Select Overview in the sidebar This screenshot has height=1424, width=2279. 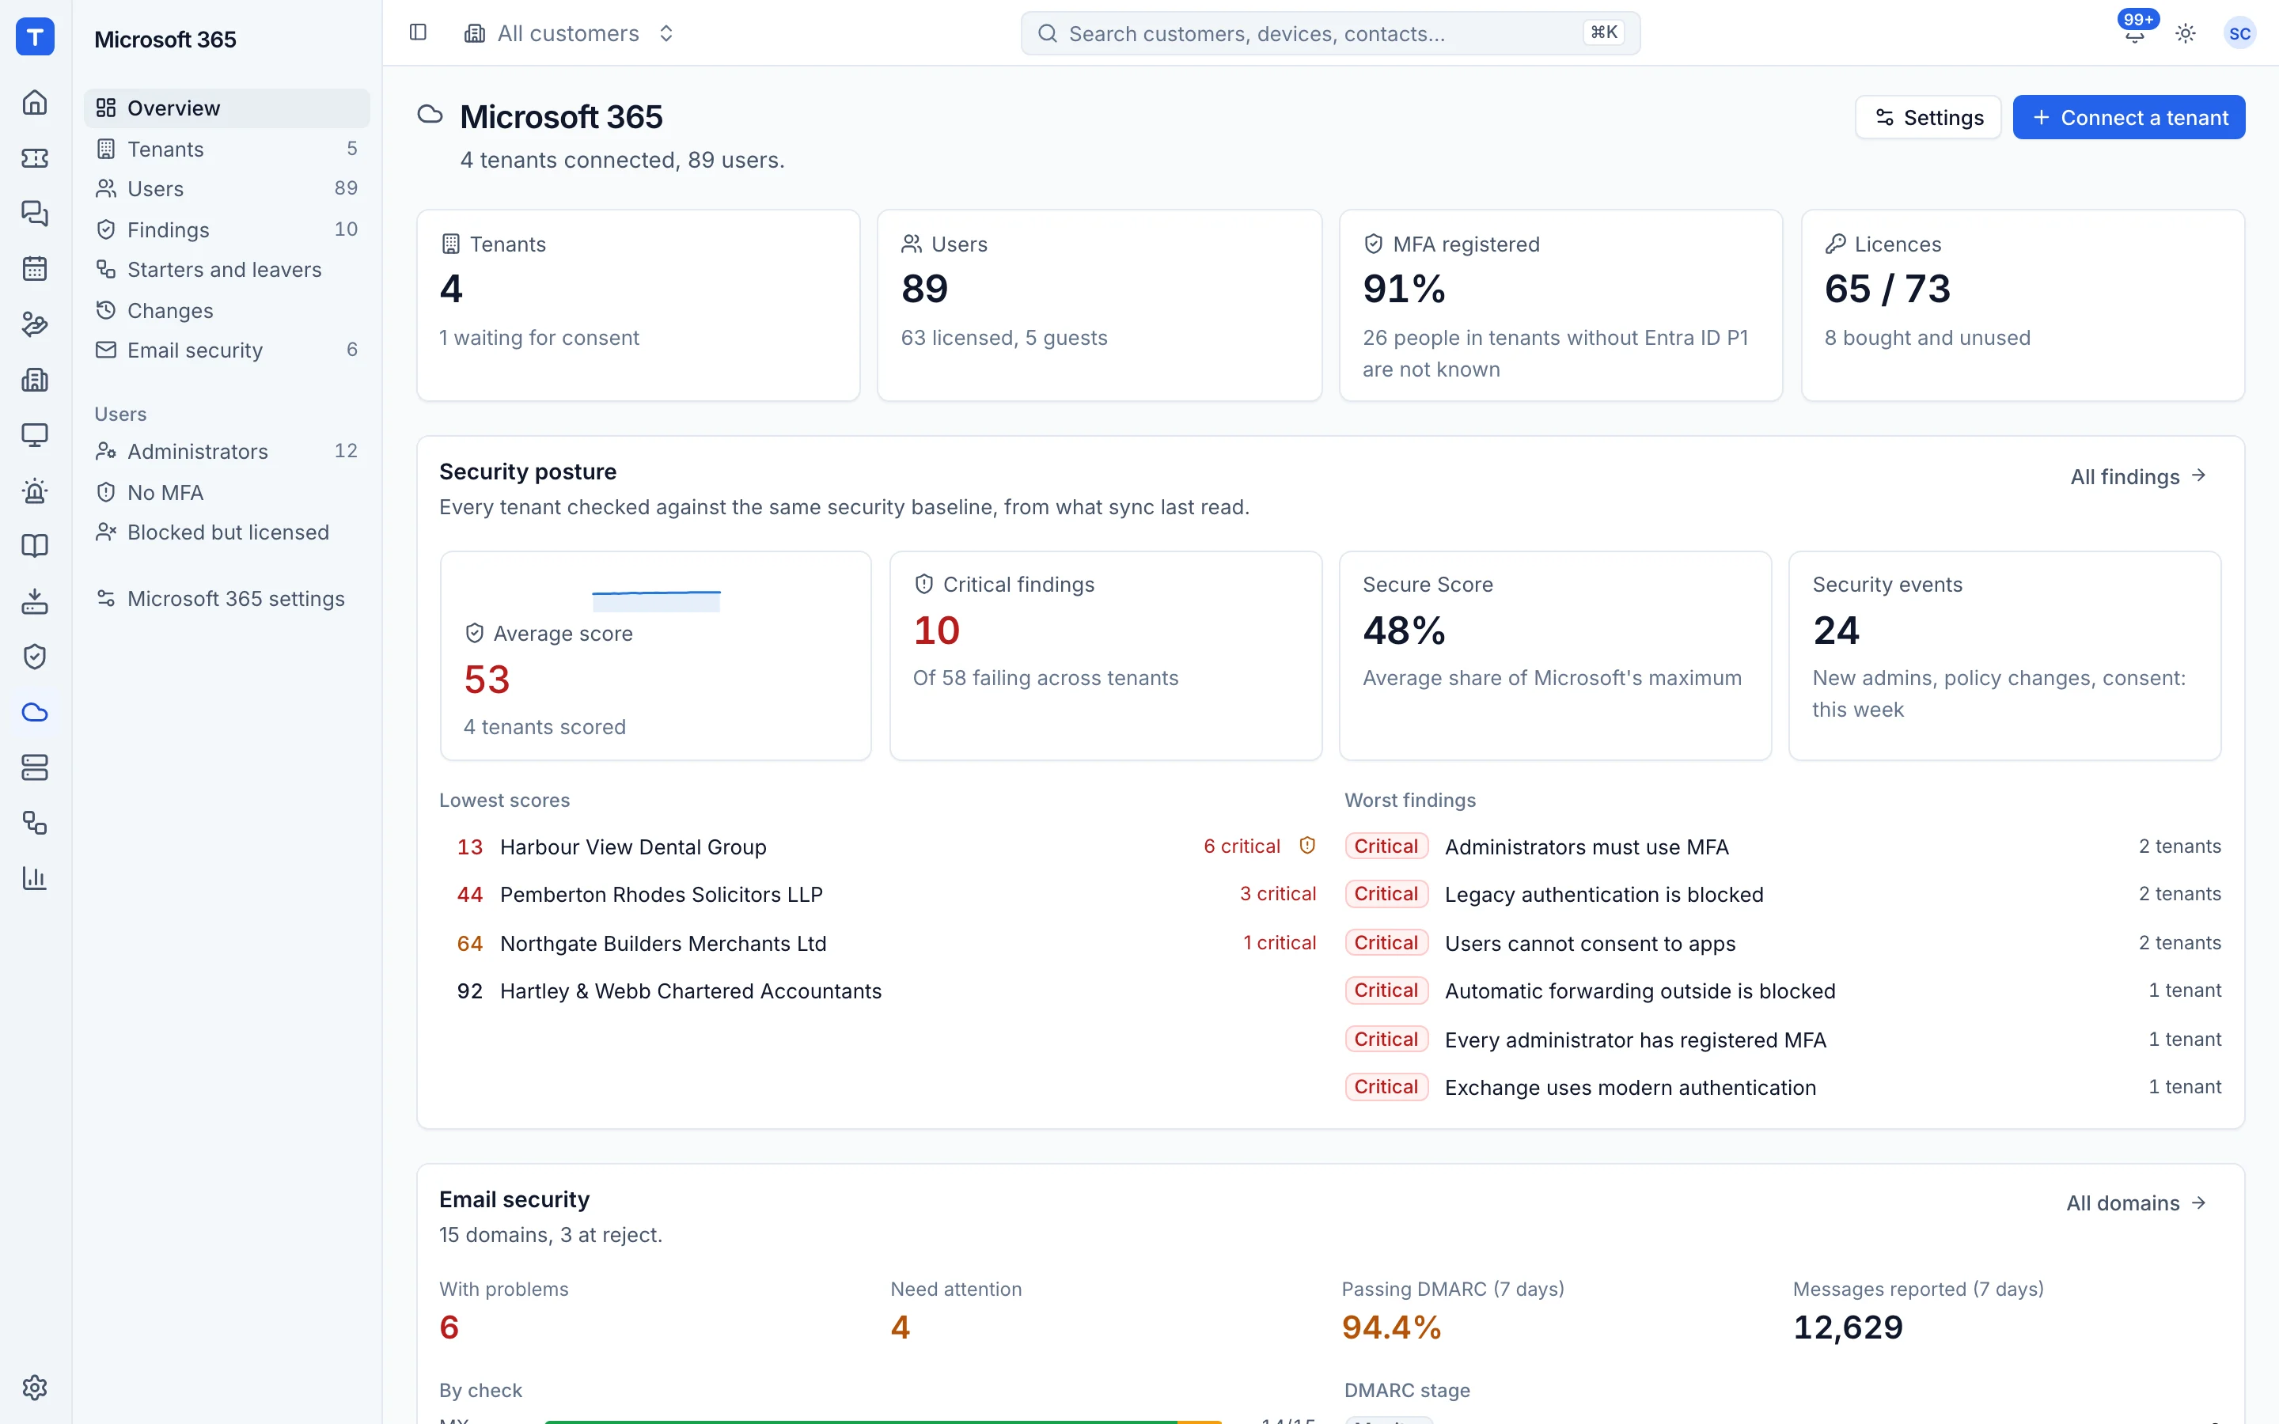pos(227,108)
